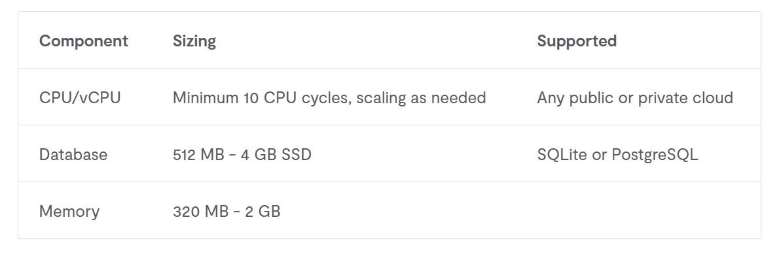This screenshot has height=258, width=783.
Task: Select the Memory row label
Action: (69, 211)
